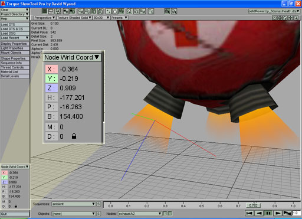This screenshot has width=302, height=219.
Task: Click the magnifier zoom viewport icon
Action: 296,18
